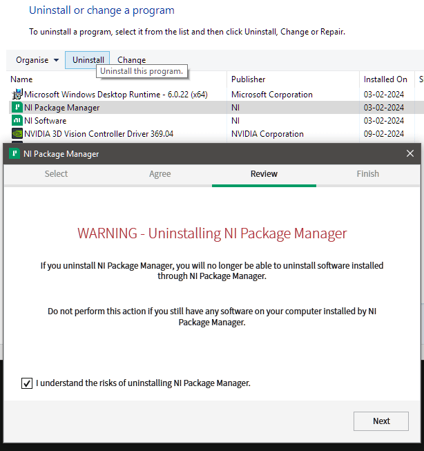Click the NI publisher cell for NI Software
The image size is (424, 451).
point(235,120)
